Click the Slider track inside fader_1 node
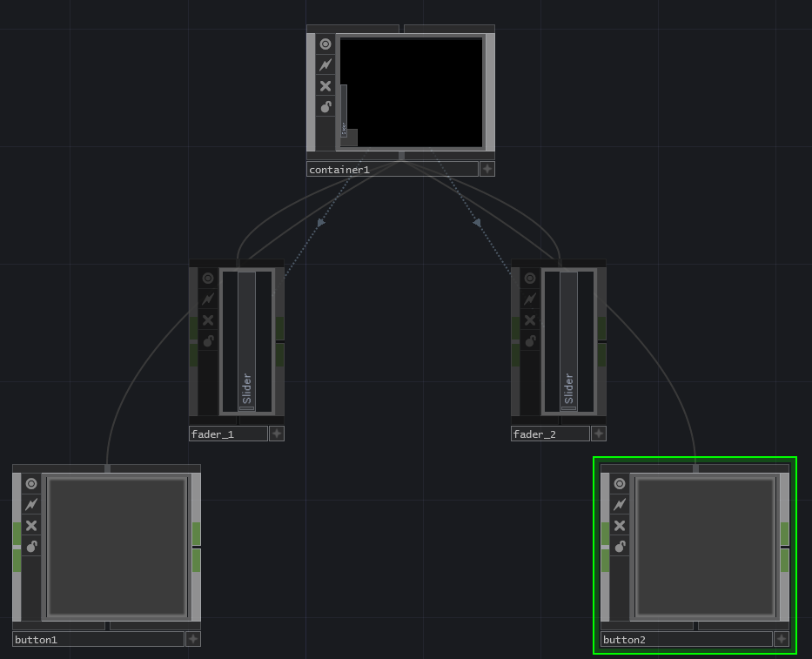Image resolution: width=812 pixels, height=659 pixels. 247,340
